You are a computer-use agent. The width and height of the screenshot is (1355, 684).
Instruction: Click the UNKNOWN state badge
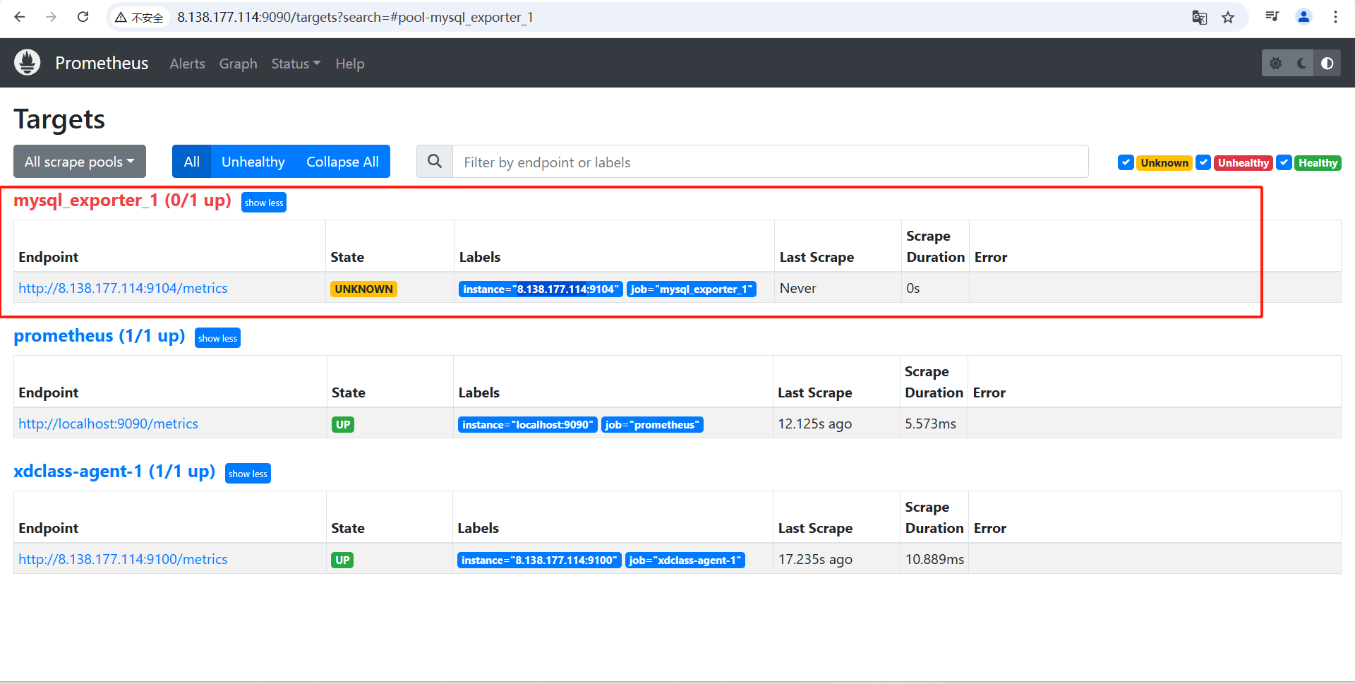click(363, 289)
